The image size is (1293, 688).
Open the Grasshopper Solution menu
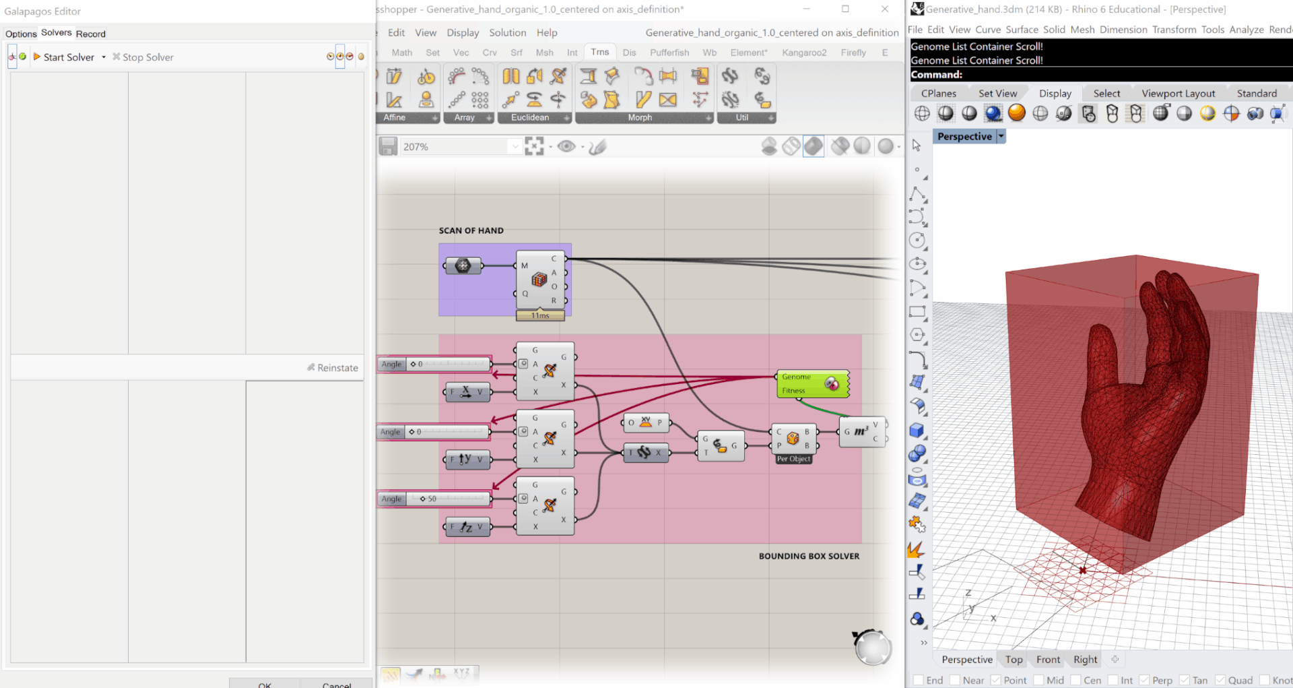click(508, 32)
